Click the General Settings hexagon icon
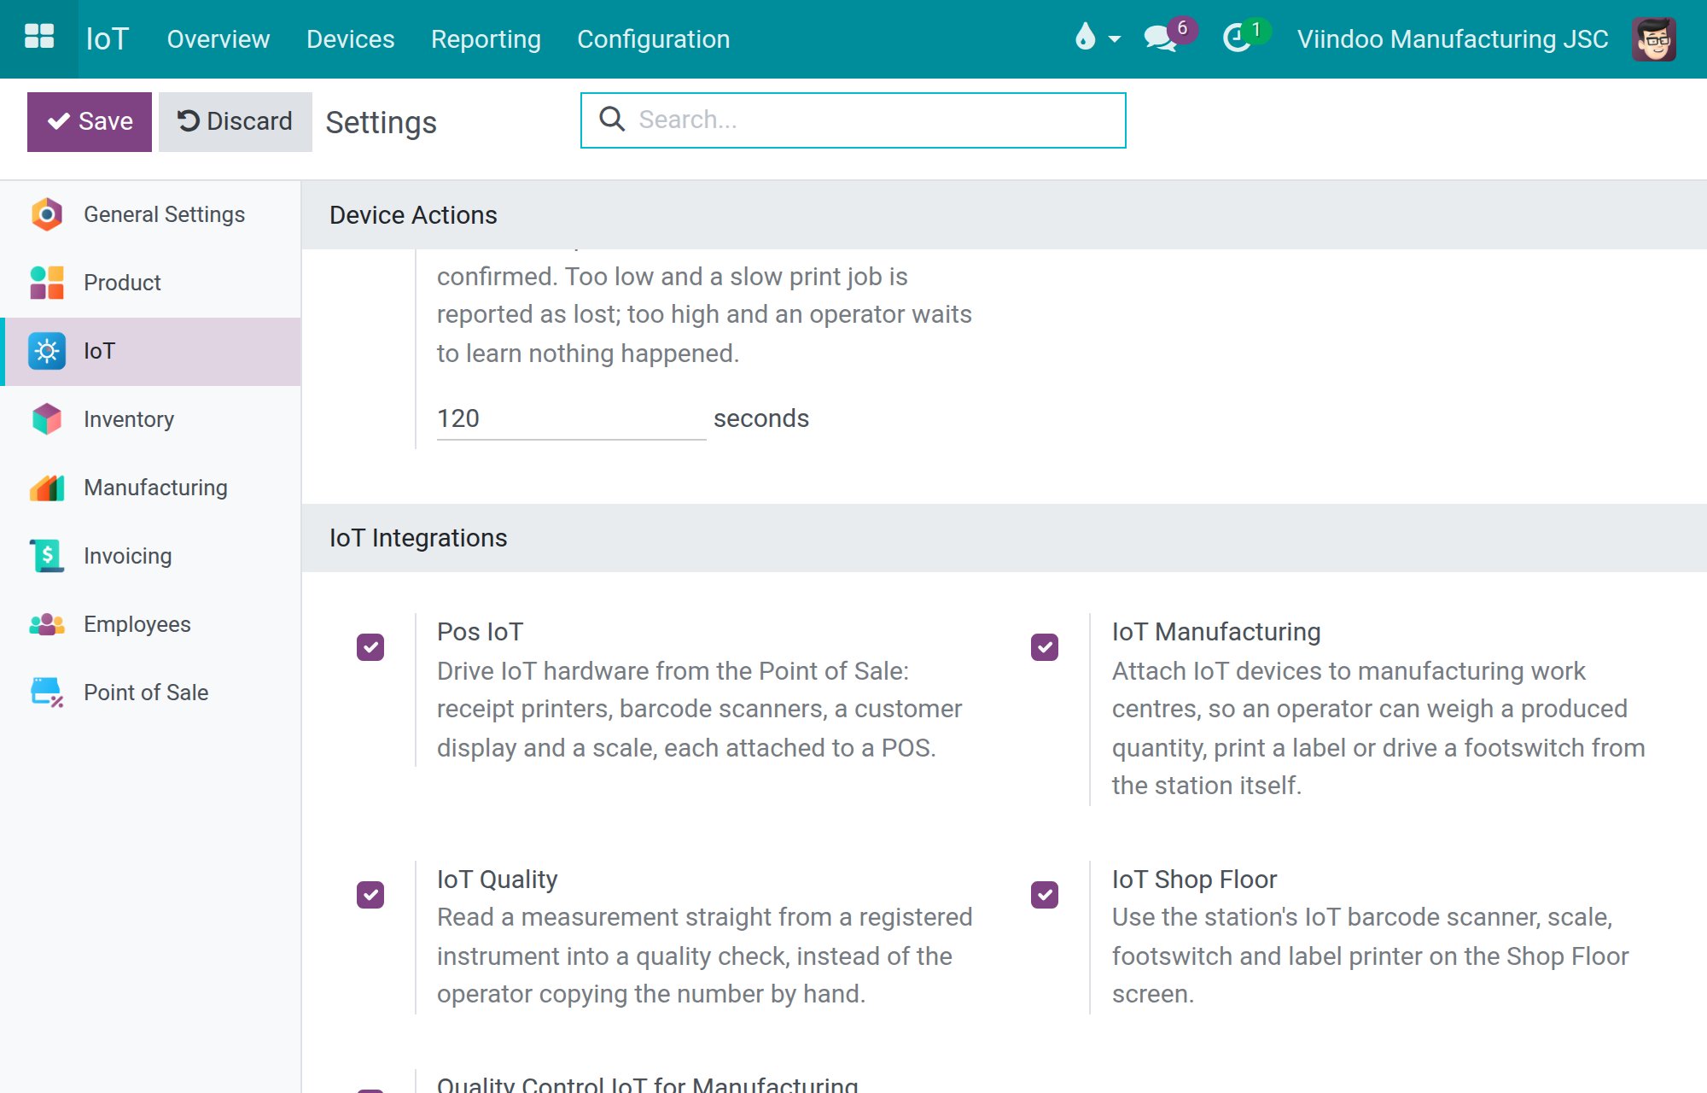 [47, 214]
